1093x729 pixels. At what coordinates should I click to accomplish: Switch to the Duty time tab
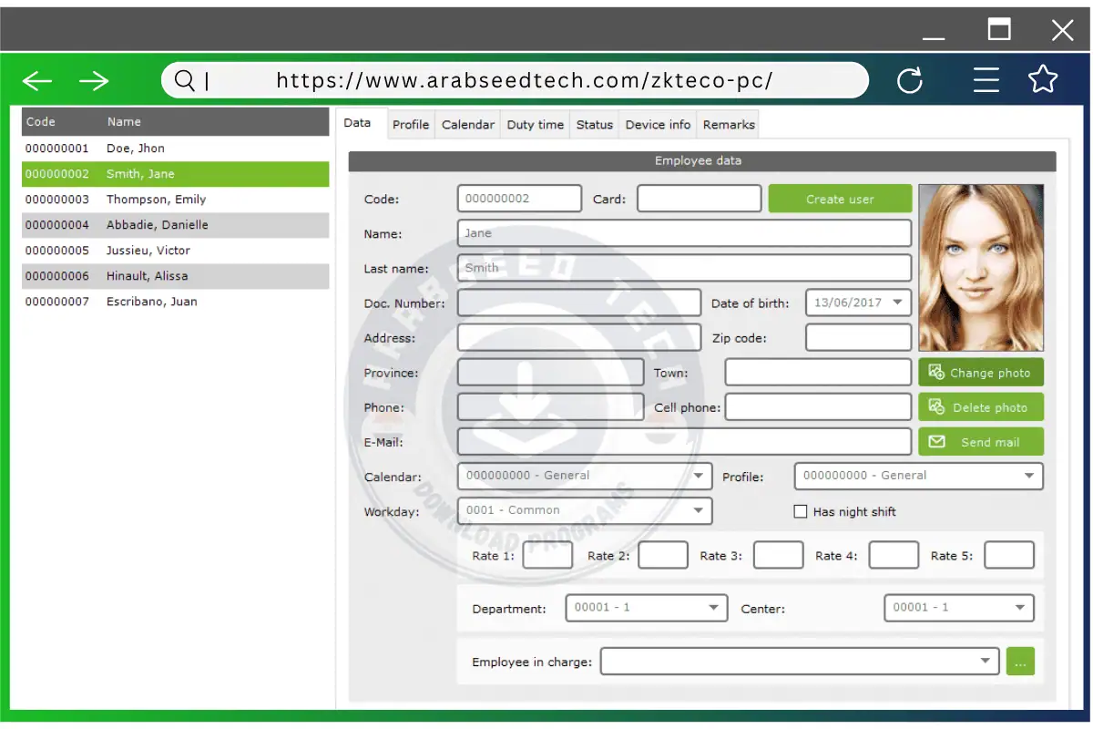535,125
